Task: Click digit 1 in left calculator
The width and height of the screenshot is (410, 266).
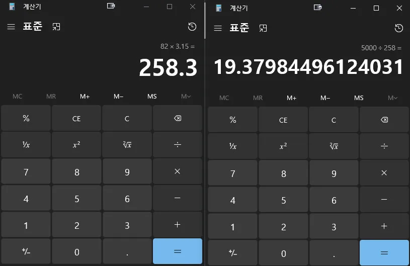Action: 26,225
